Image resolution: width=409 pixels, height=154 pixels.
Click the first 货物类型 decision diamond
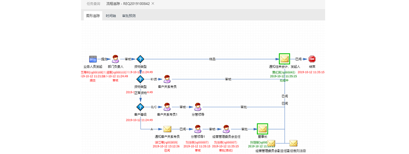click(x=140, y=59)
